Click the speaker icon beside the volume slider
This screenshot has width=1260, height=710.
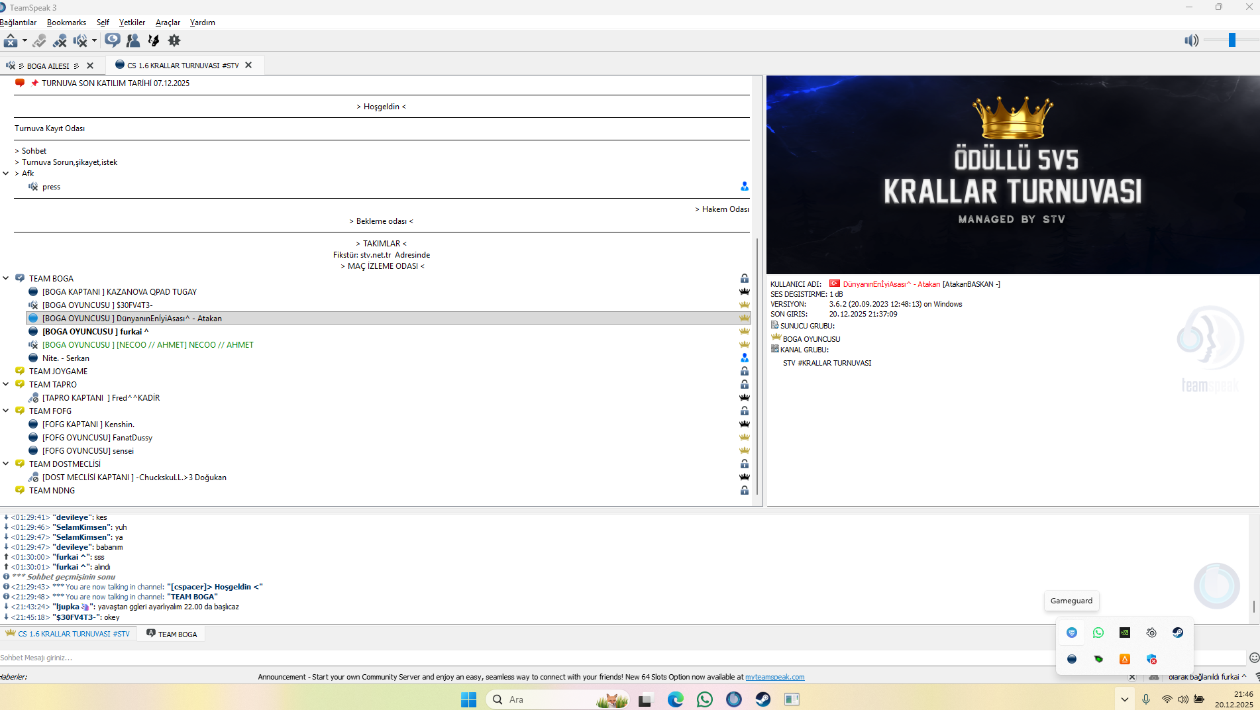coord(1191,40)
